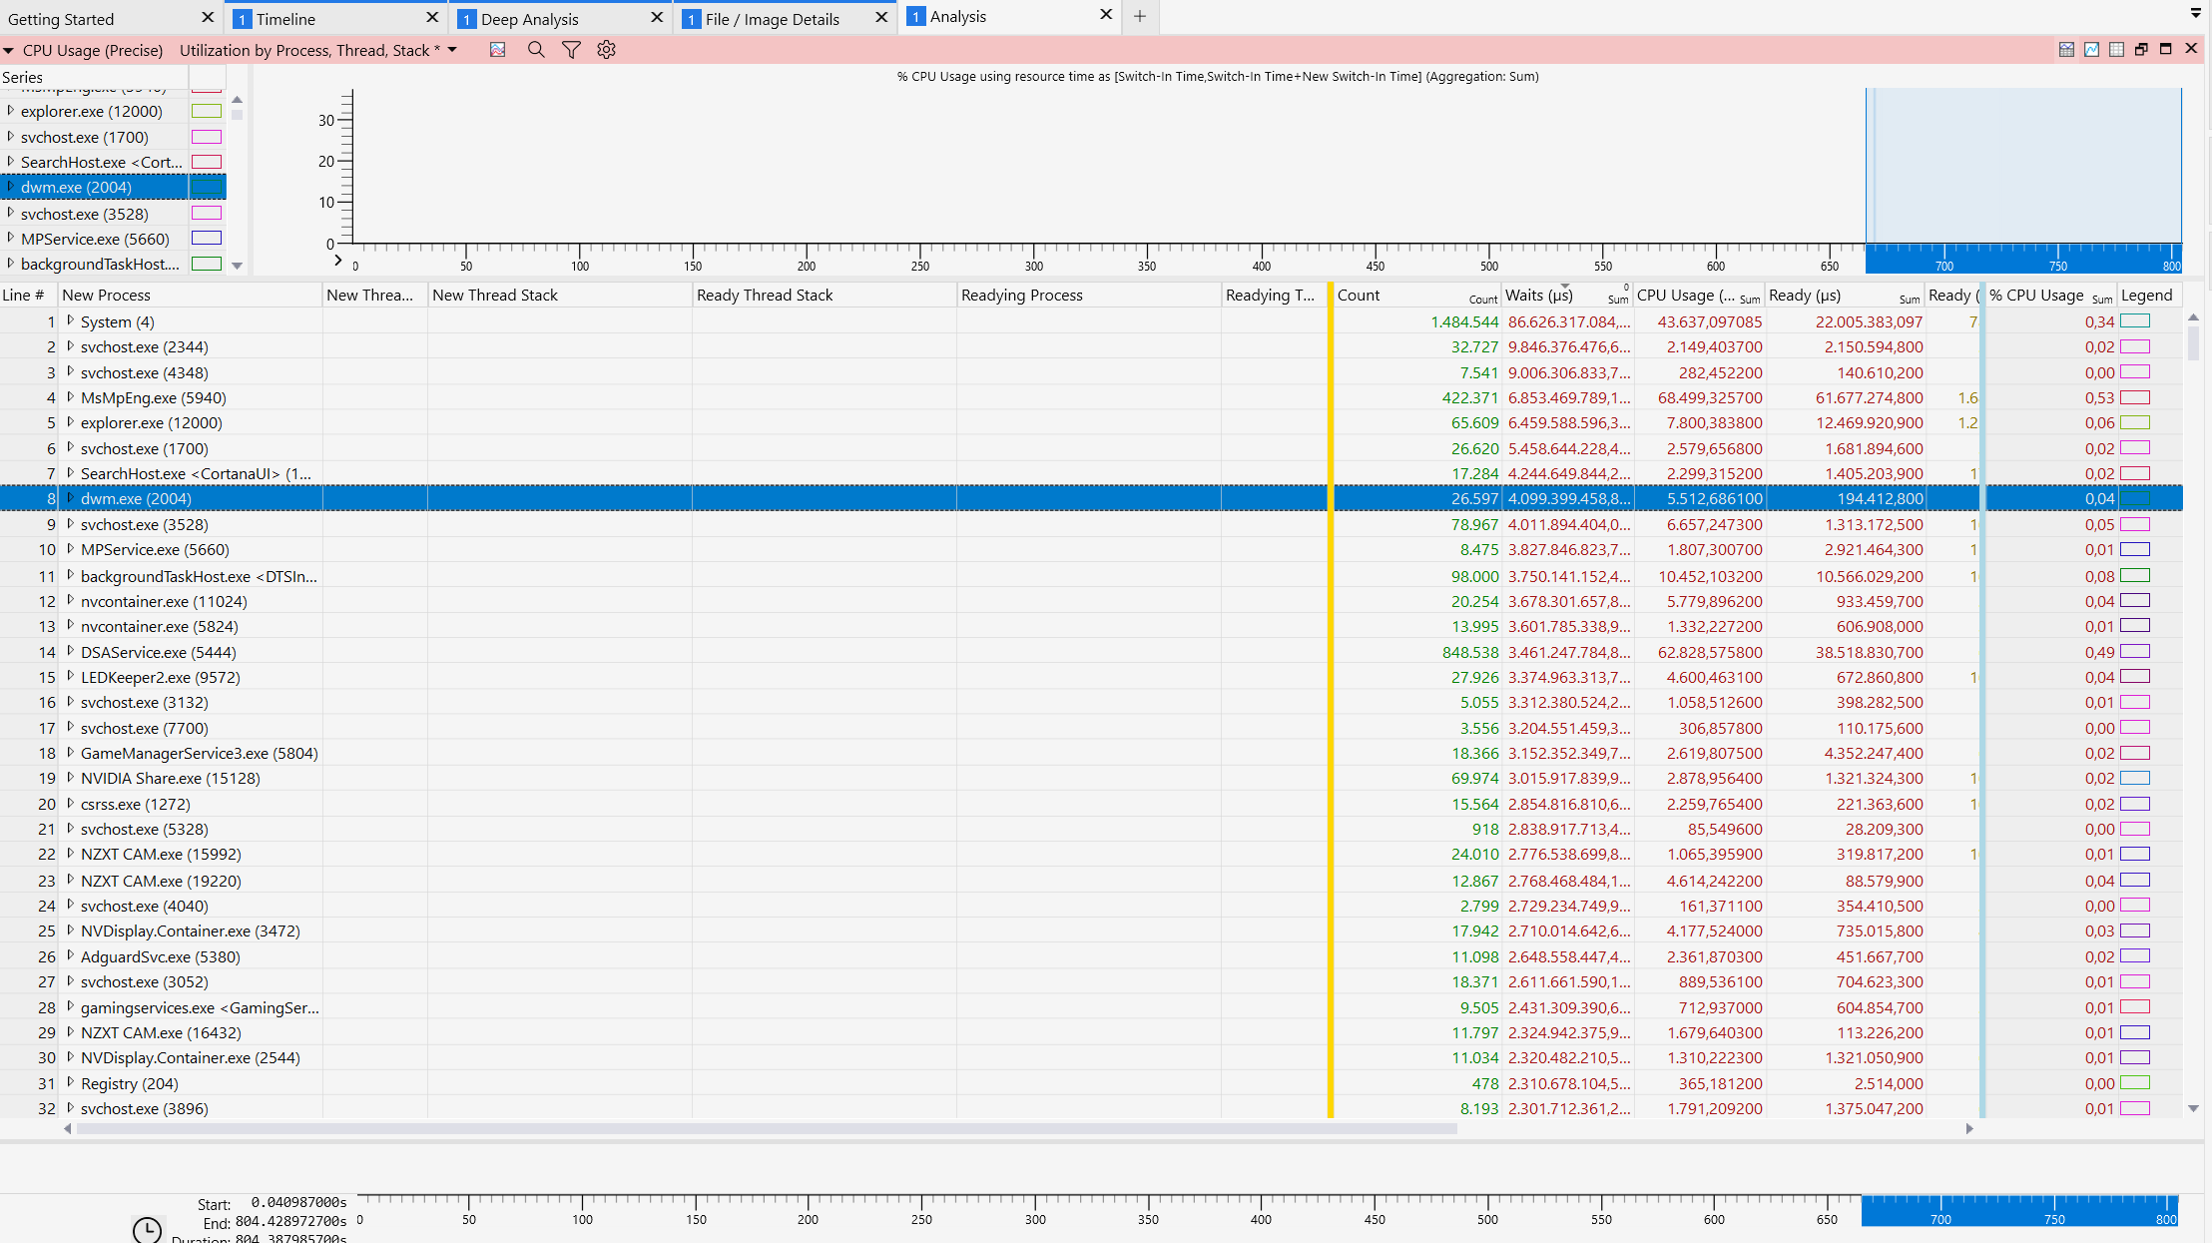Toggle explorer.exe series color box
The image size is (2212, 1243).
tap(207, 111)
